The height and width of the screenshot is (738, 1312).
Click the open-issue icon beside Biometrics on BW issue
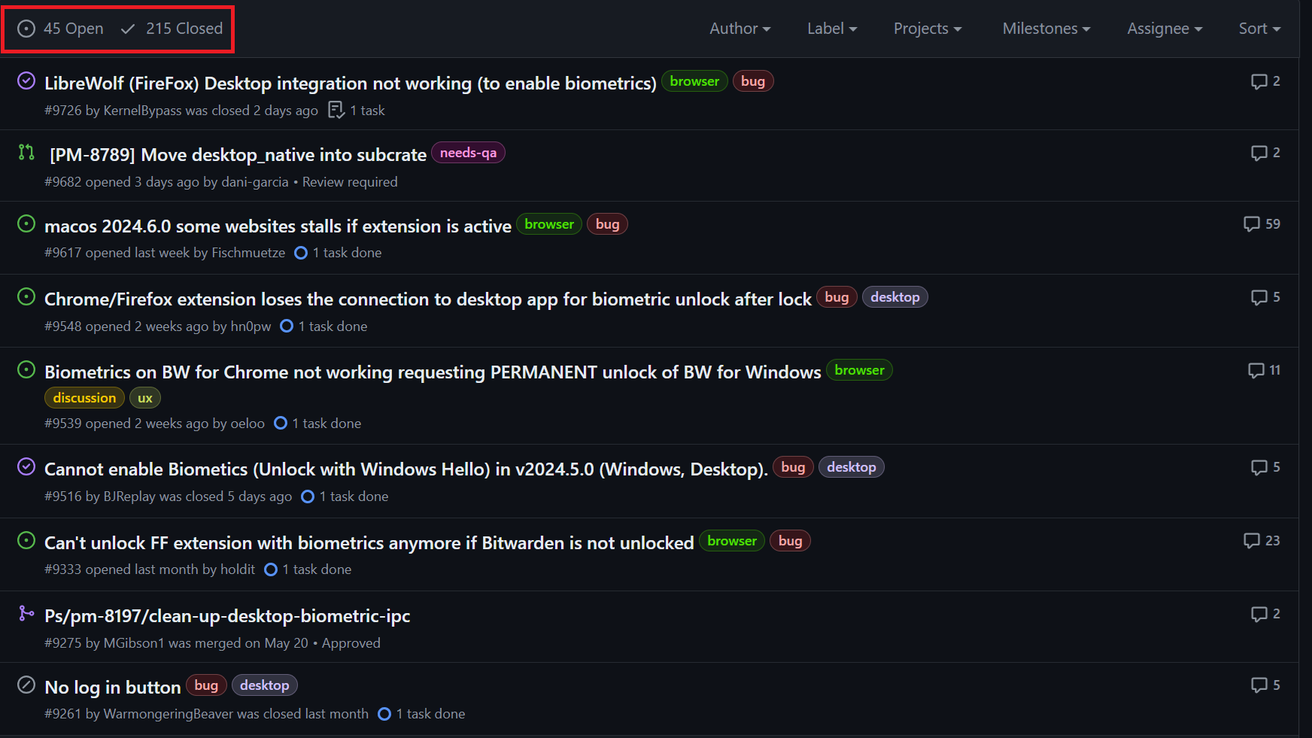pos(26,369)
